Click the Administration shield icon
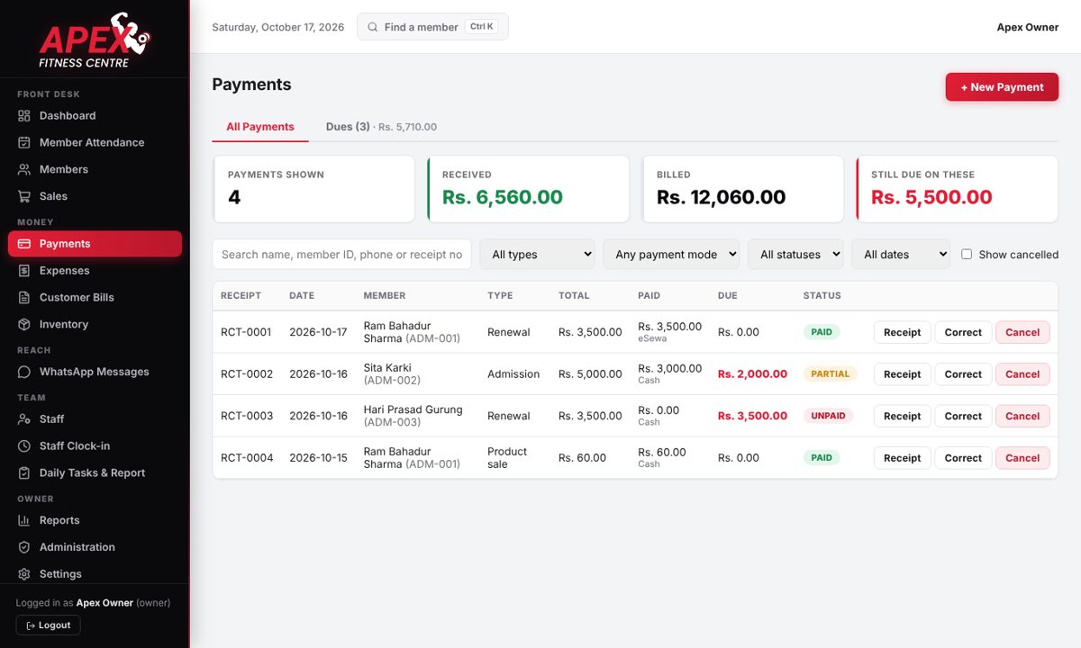This screenshot has height=648, width=1081. [x=24, y=547]
